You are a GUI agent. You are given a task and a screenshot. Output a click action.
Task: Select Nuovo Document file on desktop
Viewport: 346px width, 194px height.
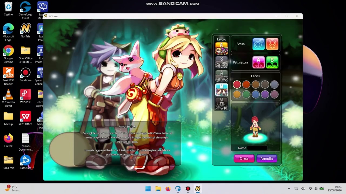pos(25,142)
